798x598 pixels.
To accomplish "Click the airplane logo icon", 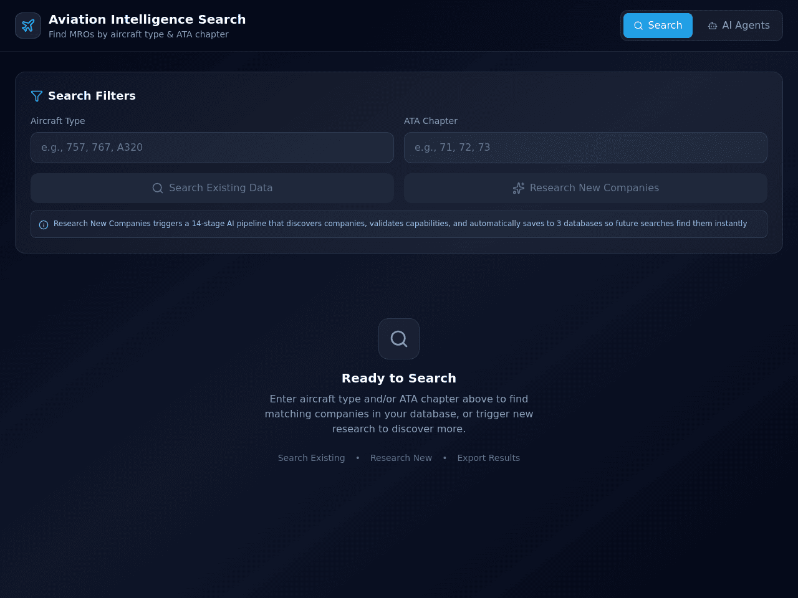I will [28, 26].
